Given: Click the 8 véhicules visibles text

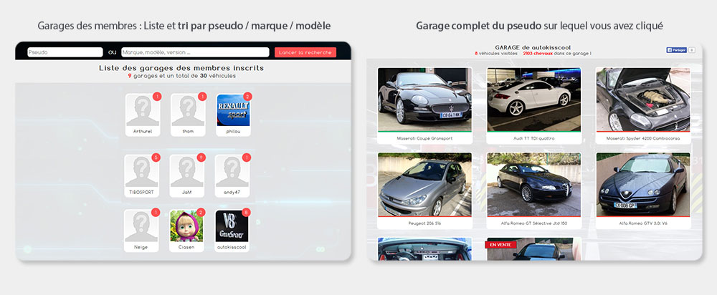Looking at the screenshot, I should [496, 54].
